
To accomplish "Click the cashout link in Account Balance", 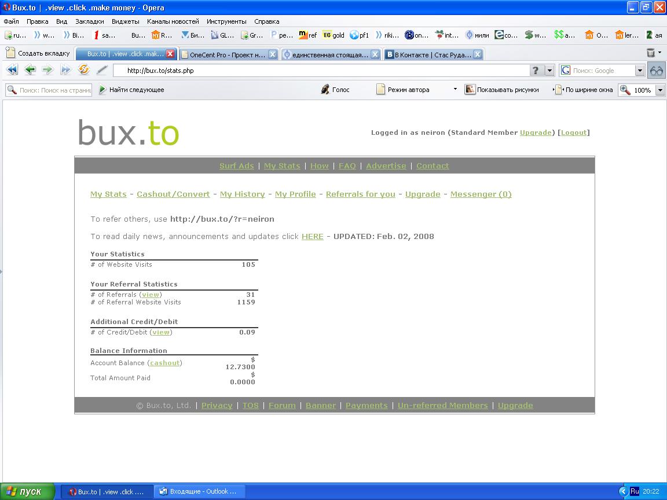I will 164,363.
